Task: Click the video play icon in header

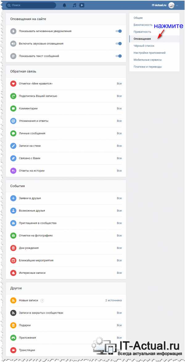Action: 82,5
